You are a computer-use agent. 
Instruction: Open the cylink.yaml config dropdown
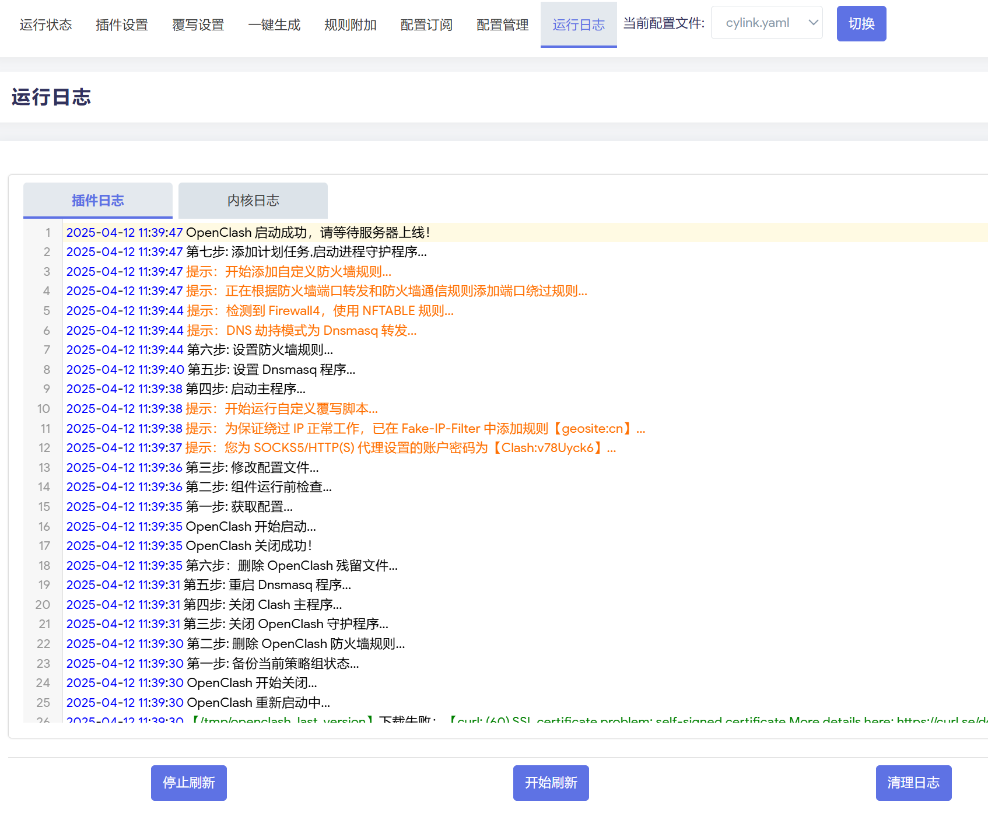[767, 23]
